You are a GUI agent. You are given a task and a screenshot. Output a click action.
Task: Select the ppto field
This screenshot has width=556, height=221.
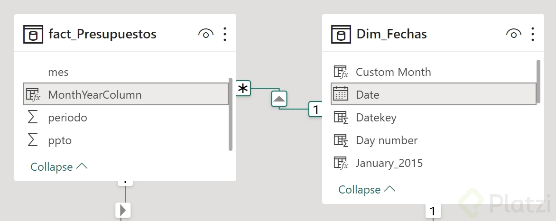tap(126, 140)
